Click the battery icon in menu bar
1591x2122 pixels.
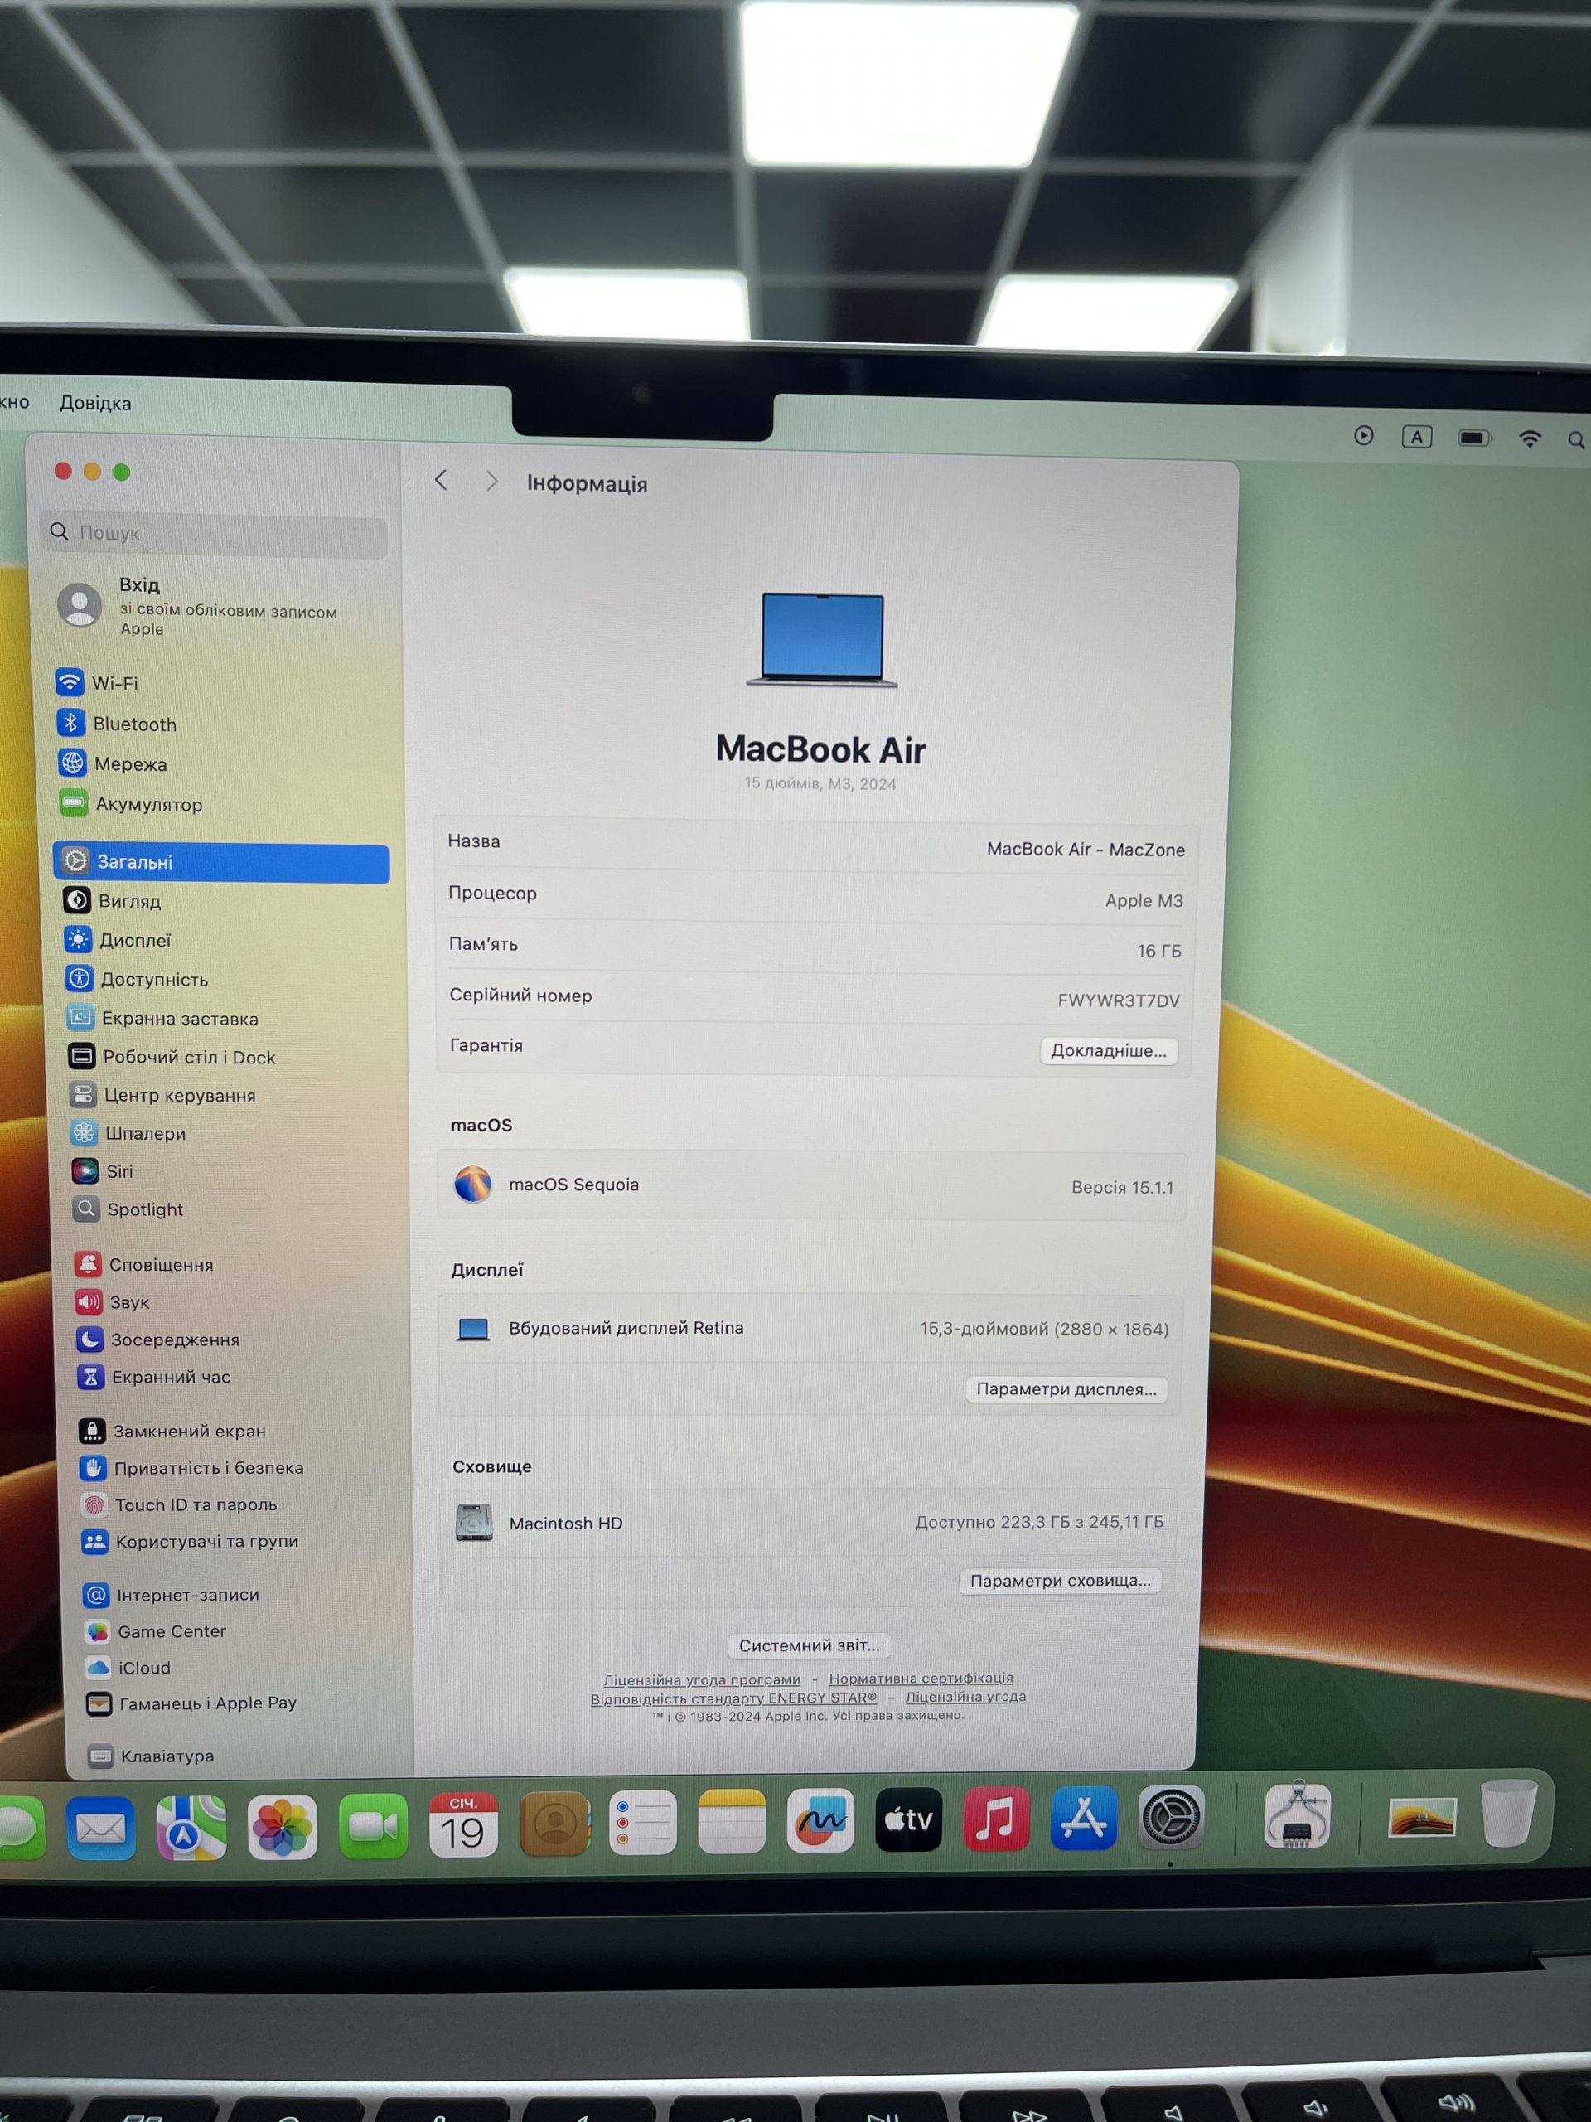(x=1475, y=438)
